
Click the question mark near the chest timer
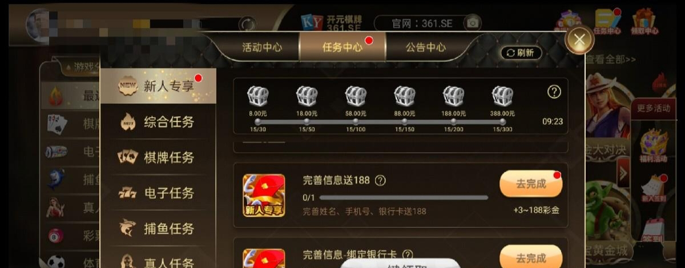click(x=554, y=92)
